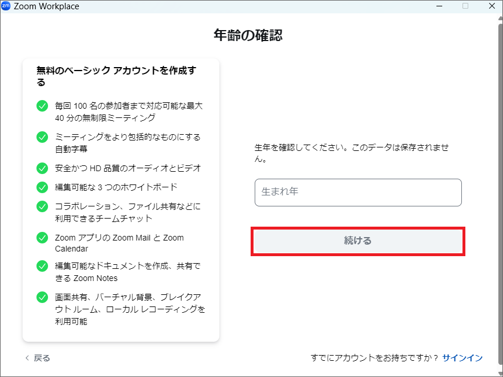Minimize the Zoom Workplace window
Image resolution: width=503 pixels, height=377 pixels.
pos(439,6)
